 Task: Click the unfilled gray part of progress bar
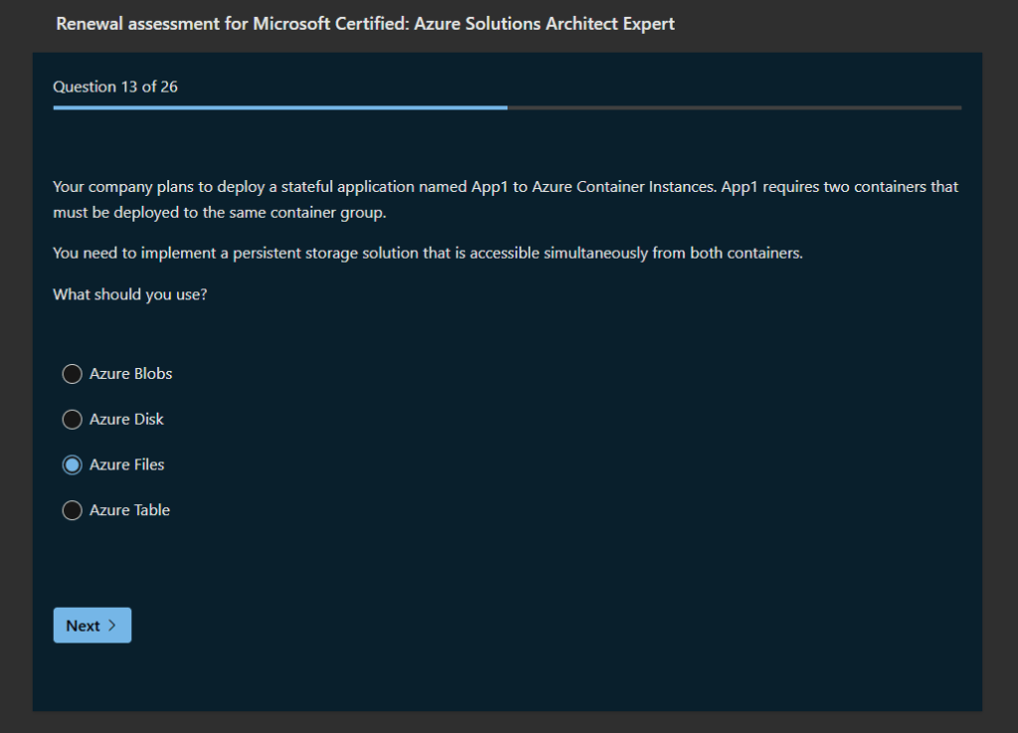point(734,107)
